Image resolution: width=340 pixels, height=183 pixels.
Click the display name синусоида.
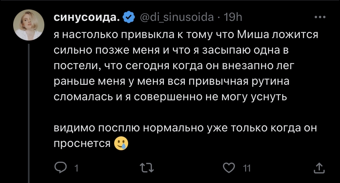click(x=87, y=18)
